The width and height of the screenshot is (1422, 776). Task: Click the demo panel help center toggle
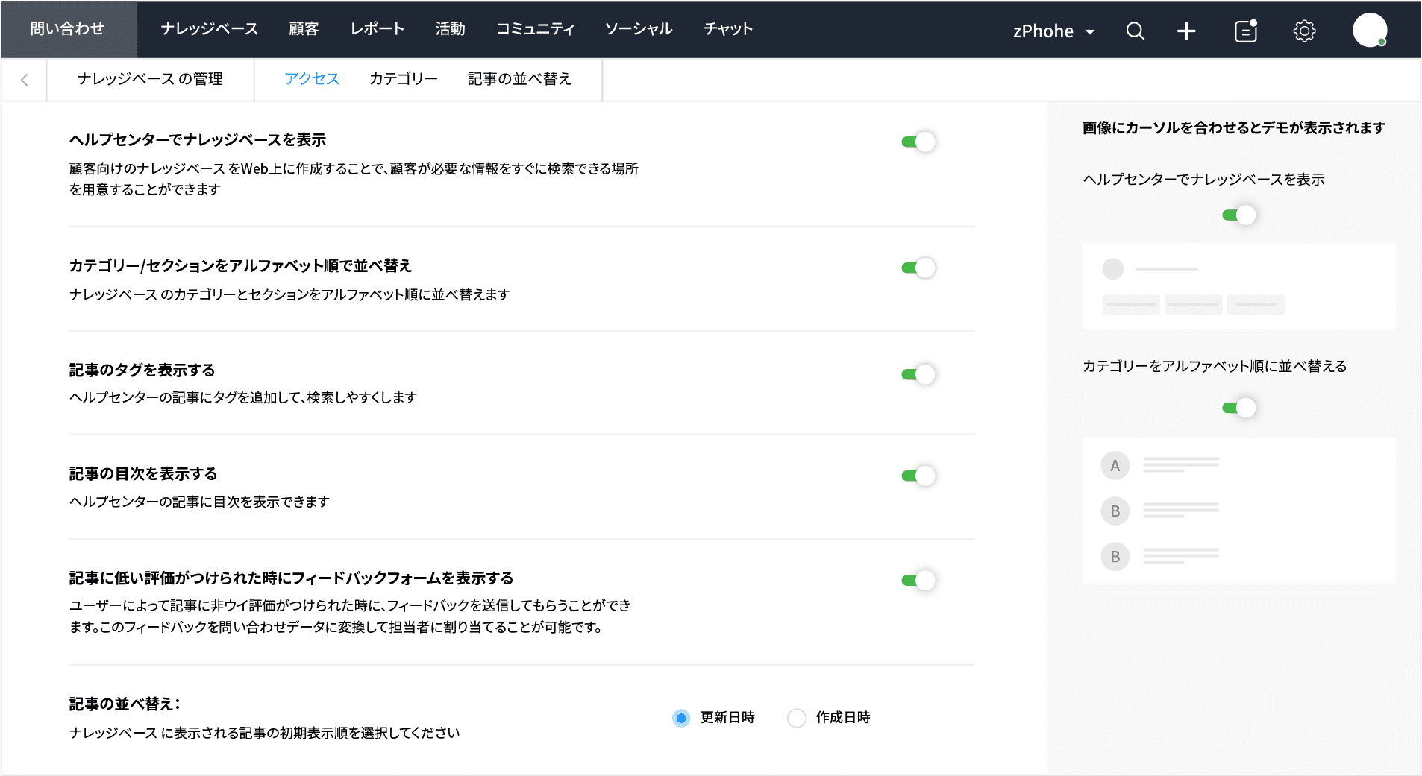point(1238,215)
